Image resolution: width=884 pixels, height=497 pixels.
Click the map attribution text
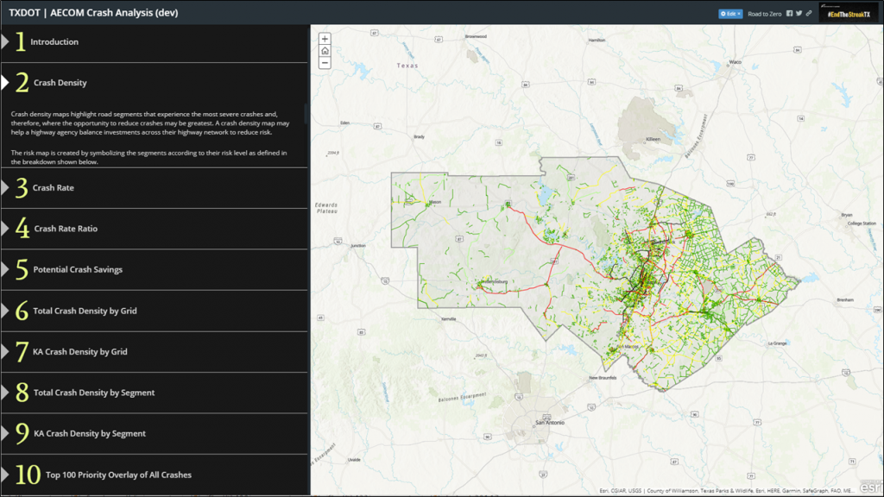[x=726, y=491]
